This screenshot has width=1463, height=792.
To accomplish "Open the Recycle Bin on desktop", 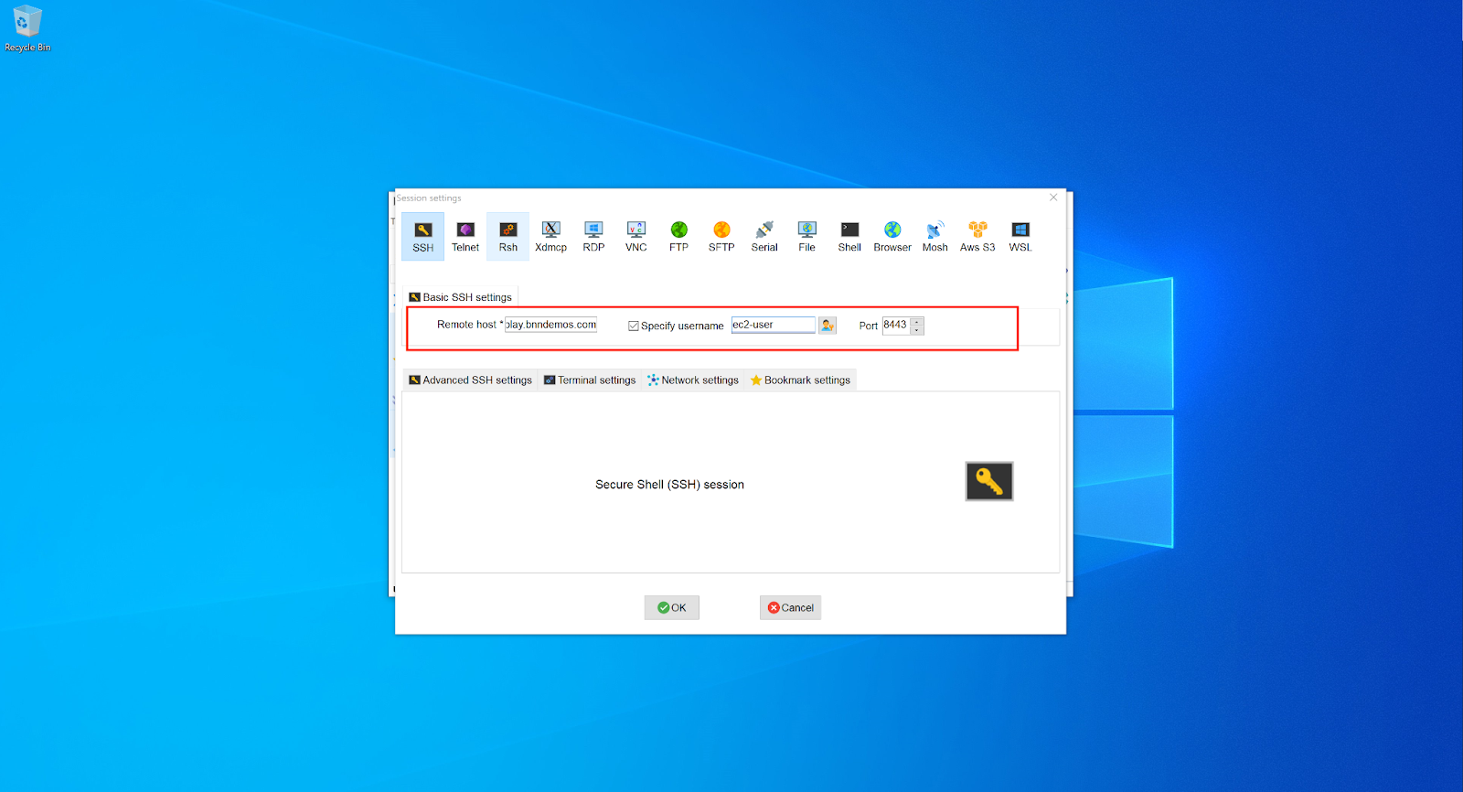I will (27, 28).
